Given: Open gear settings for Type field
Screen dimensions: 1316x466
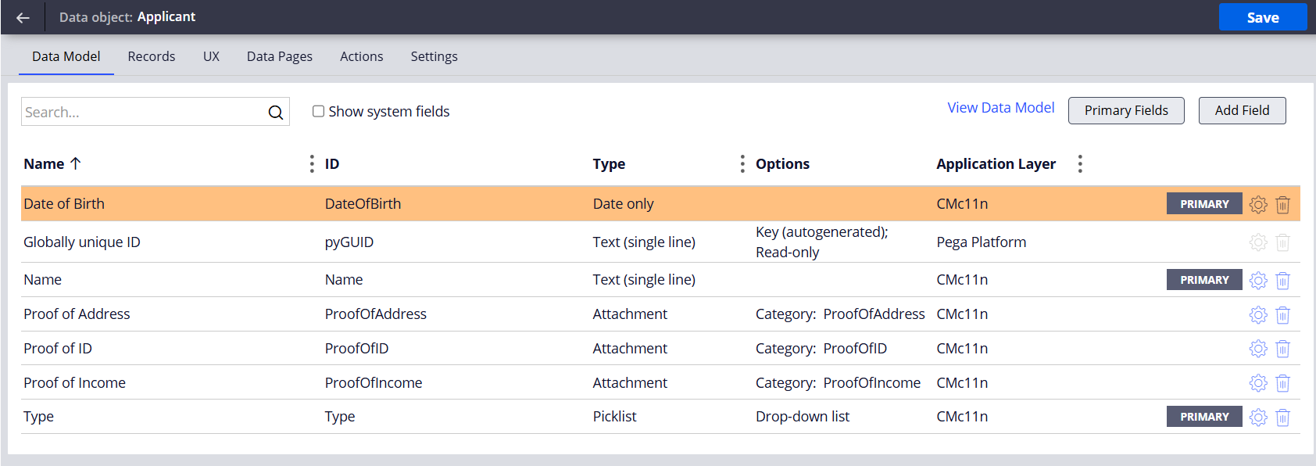Looking at the screenshot, I should 1257,418.
